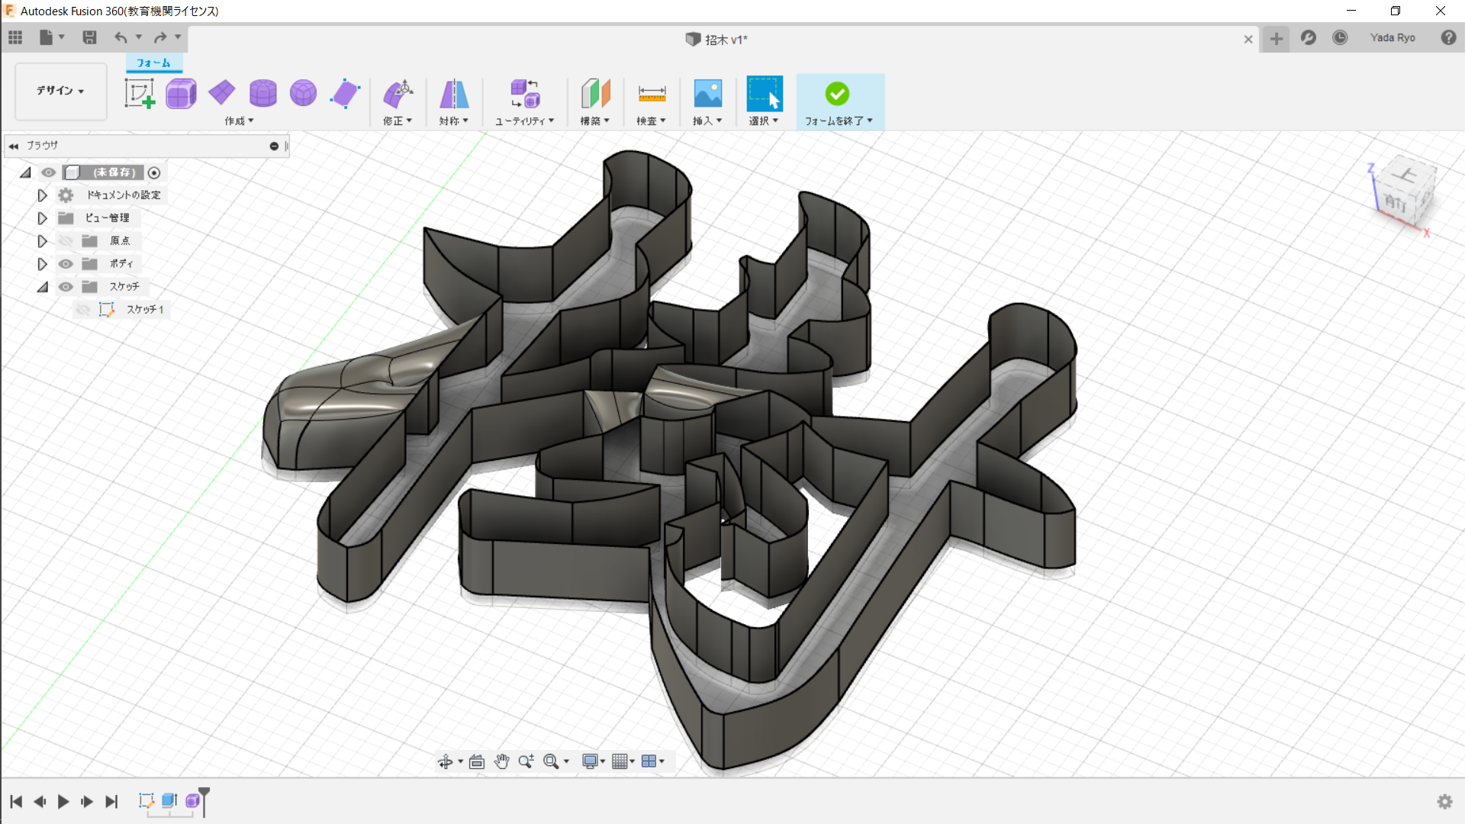Choose the Sphere form tool
1465x824 pixels.
coord(304,93)
